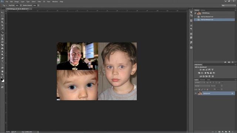Create new snapshot in History panel
The width and height of the screenshot is (237, 133).
click(229, 62)
